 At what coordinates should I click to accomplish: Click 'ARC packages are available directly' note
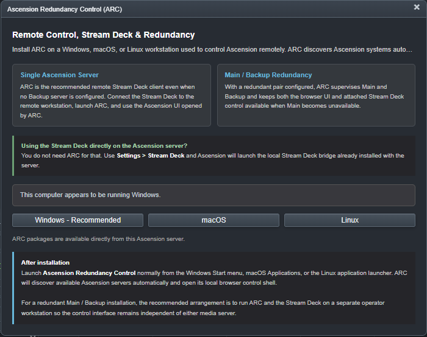98,239
